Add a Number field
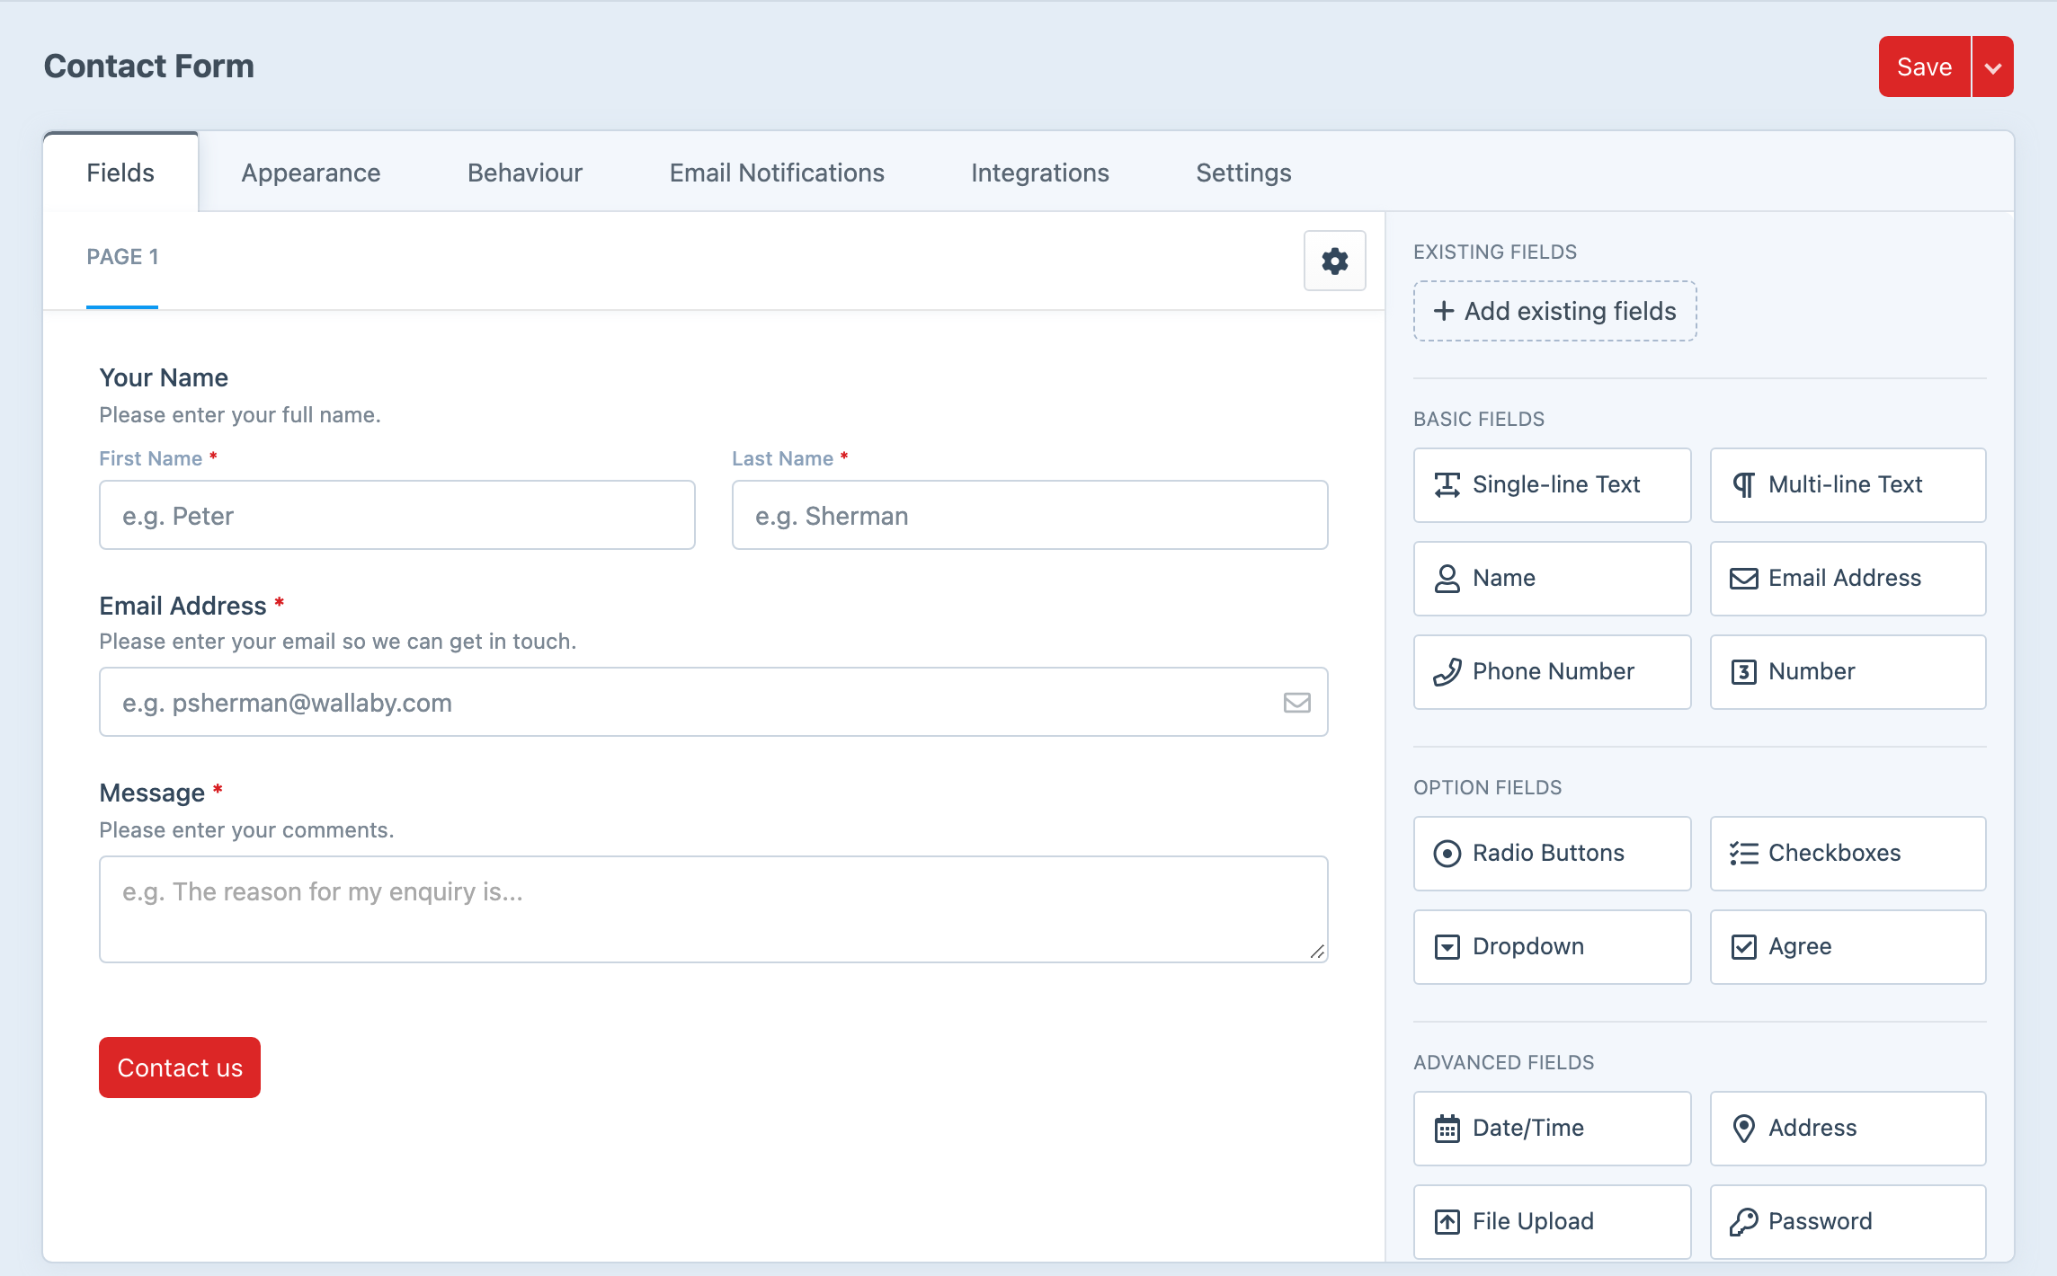This screenshot has height=1276, width=2057. [x=1848, y=672]
